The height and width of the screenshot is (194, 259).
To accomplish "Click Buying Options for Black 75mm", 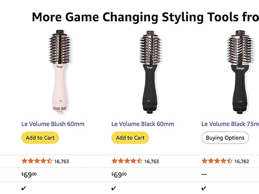I will (x=225, y=138).
